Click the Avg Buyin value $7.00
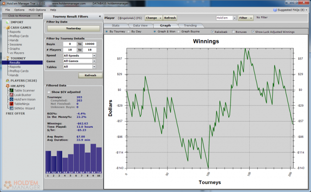Screen dimensions: 311x192 pos(81,137)
